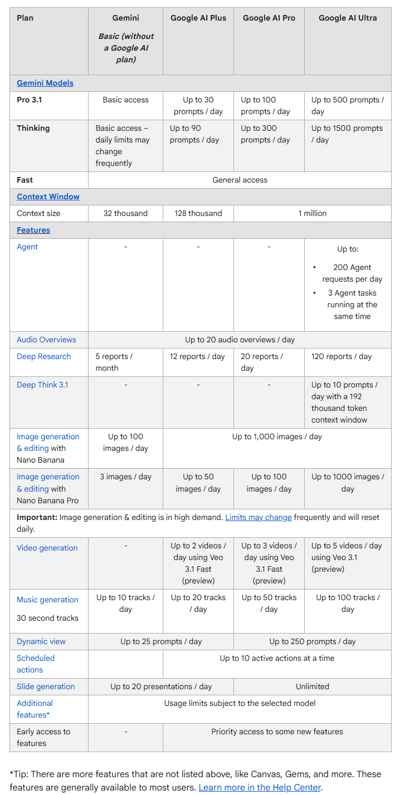Click the '32 thousand' context size cell
The height and width of the screenshot is (795, 400).
tap(126, 213)
